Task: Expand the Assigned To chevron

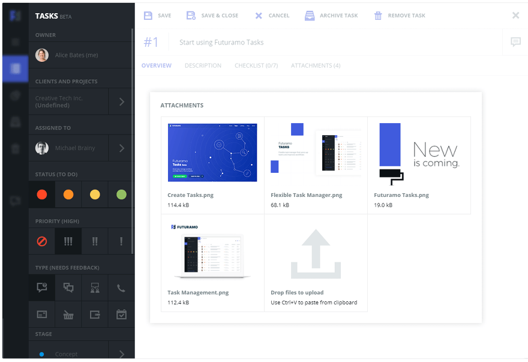Action: click(122, 148)
